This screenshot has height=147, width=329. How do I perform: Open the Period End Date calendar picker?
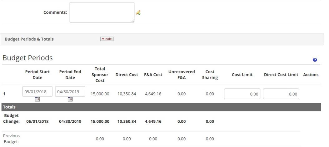click(x=70, y=99)
